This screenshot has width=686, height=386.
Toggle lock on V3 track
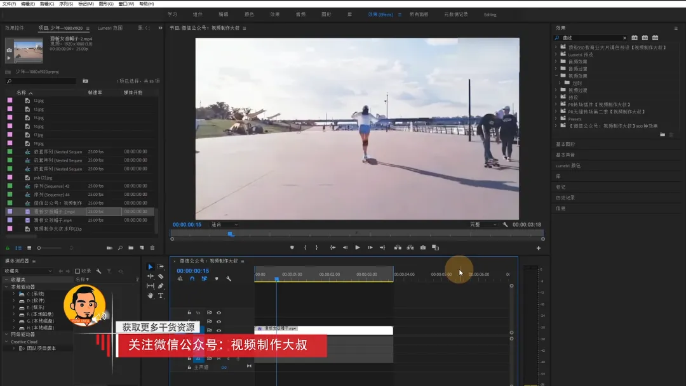click(x=189, y=312)
